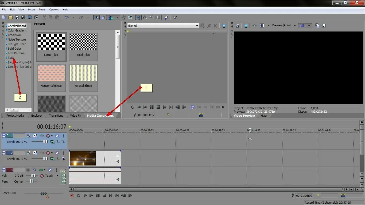Open video preview external monitor icon
The height and width of the screenshot is (205, 365).
click(x=246, y=26)
